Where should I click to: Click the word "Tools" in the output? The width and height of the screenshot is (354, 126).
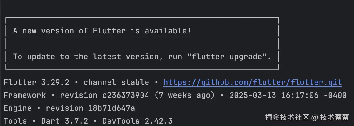click(x=15, y=121)
